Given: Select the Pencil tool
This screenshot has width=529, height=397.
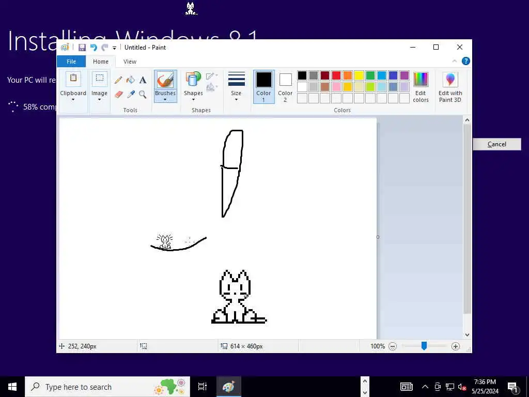Looking at the screenshot, I should pos(118,80).
